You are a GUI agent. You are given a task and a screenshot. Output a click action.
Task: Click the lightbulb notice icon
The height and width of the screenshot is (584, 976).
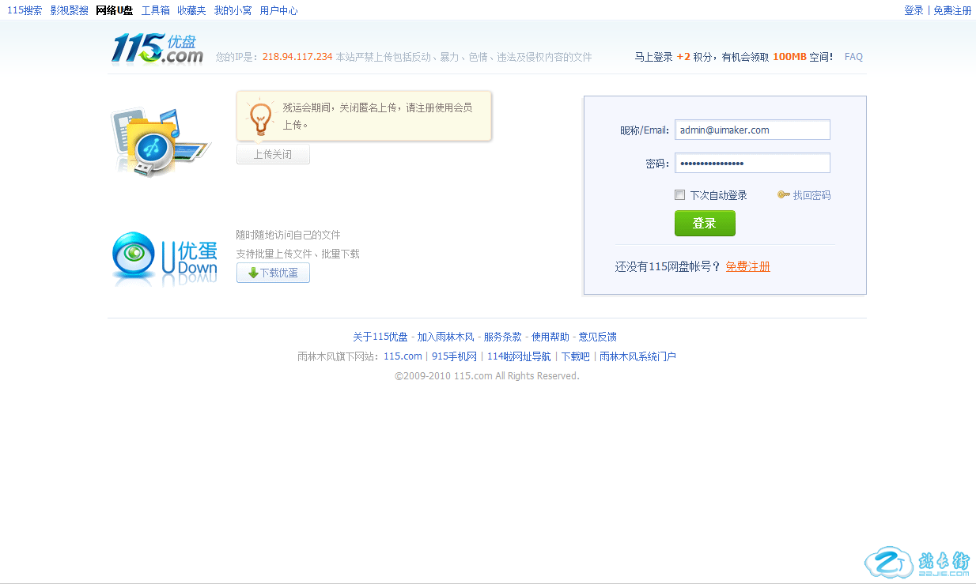(259, 117)
